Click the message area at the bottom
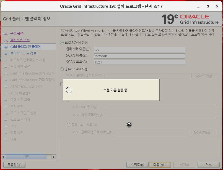This screenshot has width=223, height=170. click(x=139, y=148)
